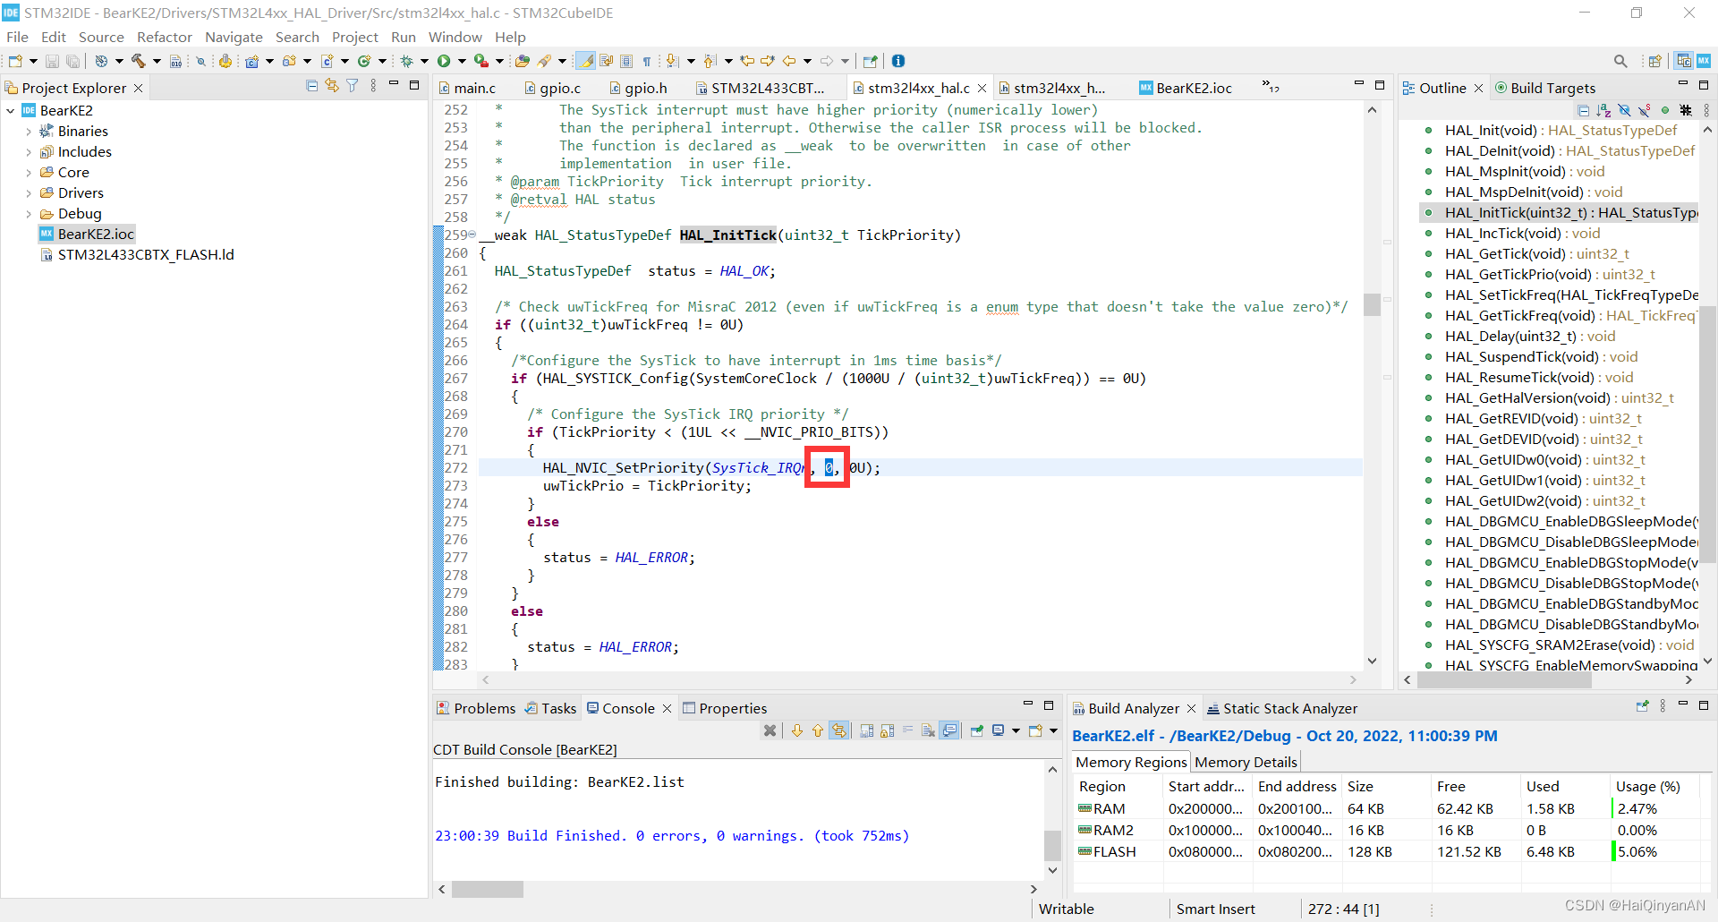Toggle Link with Editor in Project Explorer
The image size is (1718, 922).
point(332,86)
